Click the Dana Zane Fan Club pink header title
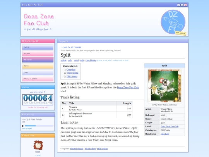Image resolution: width=209 pixels, height=157 pixels. pos(39,20)
